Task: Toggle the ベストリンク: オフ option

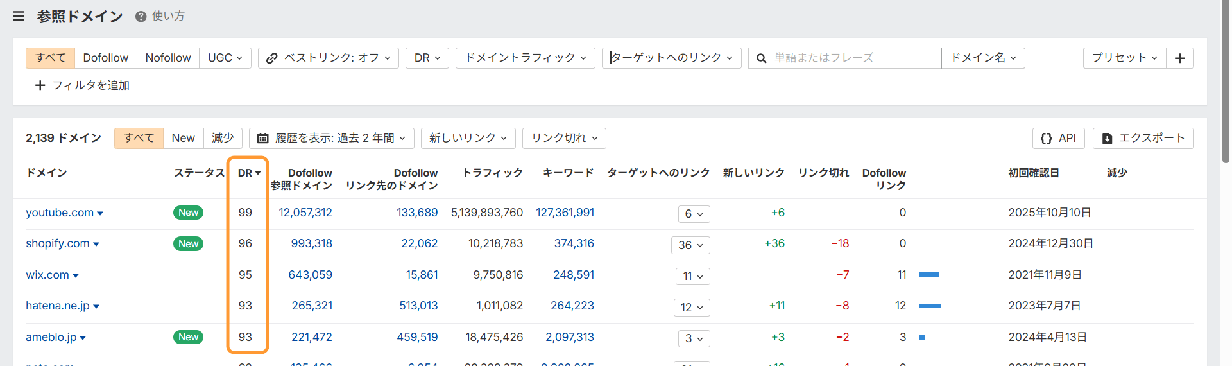Action: point(328,58)
